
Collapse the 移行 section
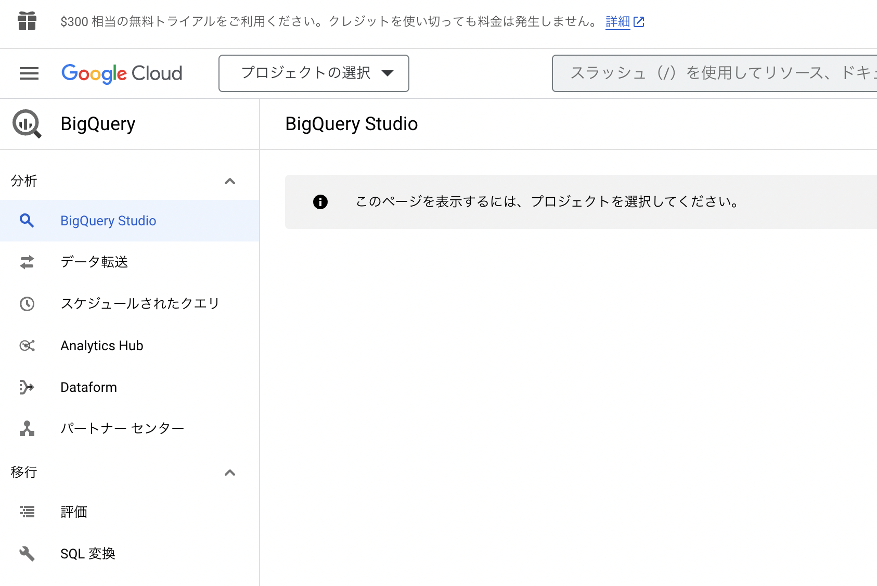pos(230,473)
